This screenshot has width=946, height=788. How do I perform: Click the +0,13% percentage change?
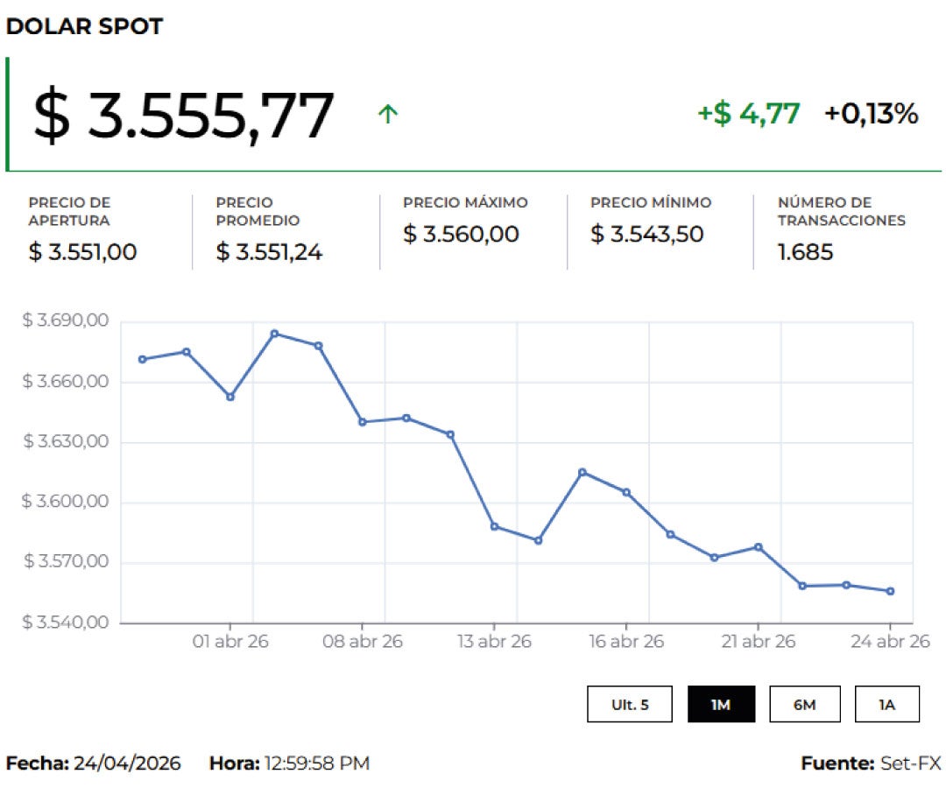[x=871, y=114]
